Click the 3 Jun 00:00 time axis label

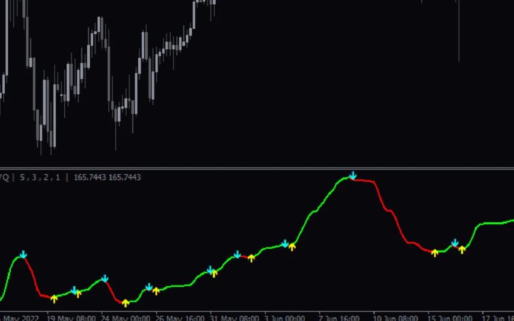(284, 317)
